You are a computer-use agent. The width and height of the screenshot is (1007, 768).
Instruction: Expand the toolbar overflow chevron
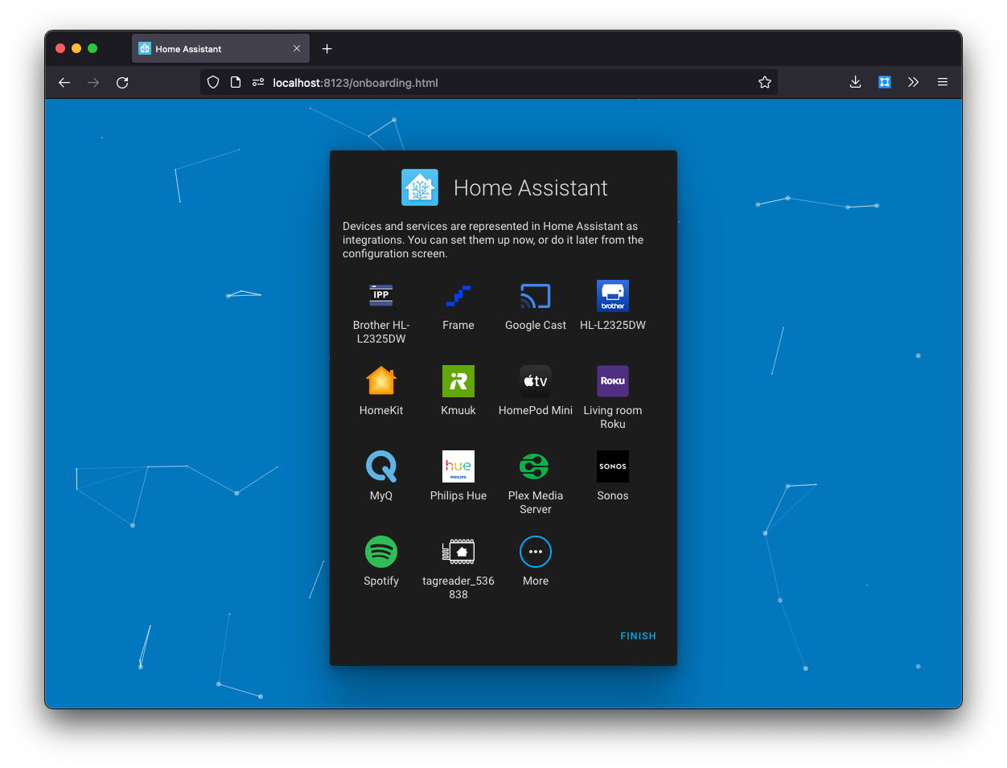(913, 82)
